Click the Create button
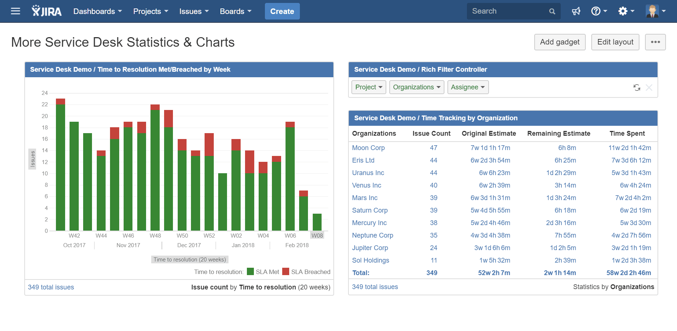The image size is (677, 331). point(282,11)
